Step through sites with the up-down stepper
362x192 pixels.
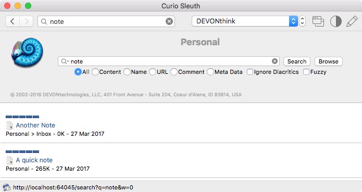point(302,21)
